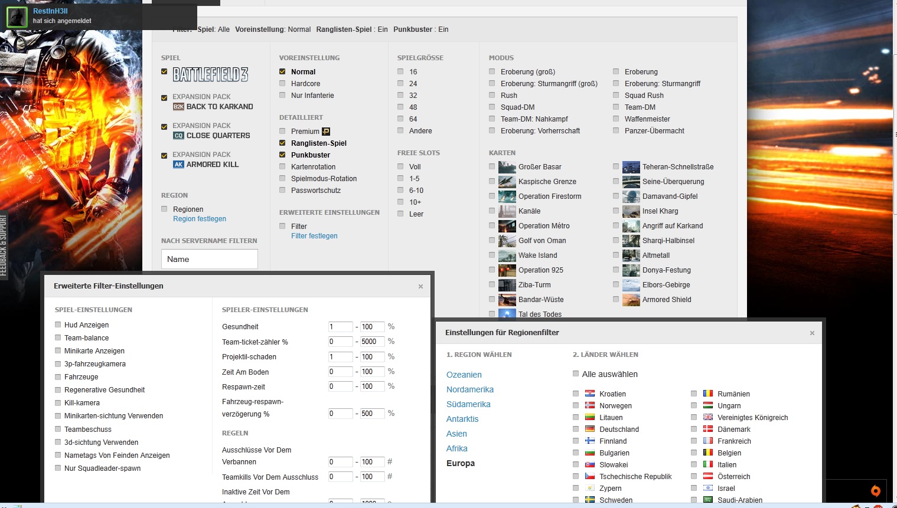Viewport: 897px width, 508px height.
Task: Check the Armored Kill expansion checkbox
Action: 164,156
